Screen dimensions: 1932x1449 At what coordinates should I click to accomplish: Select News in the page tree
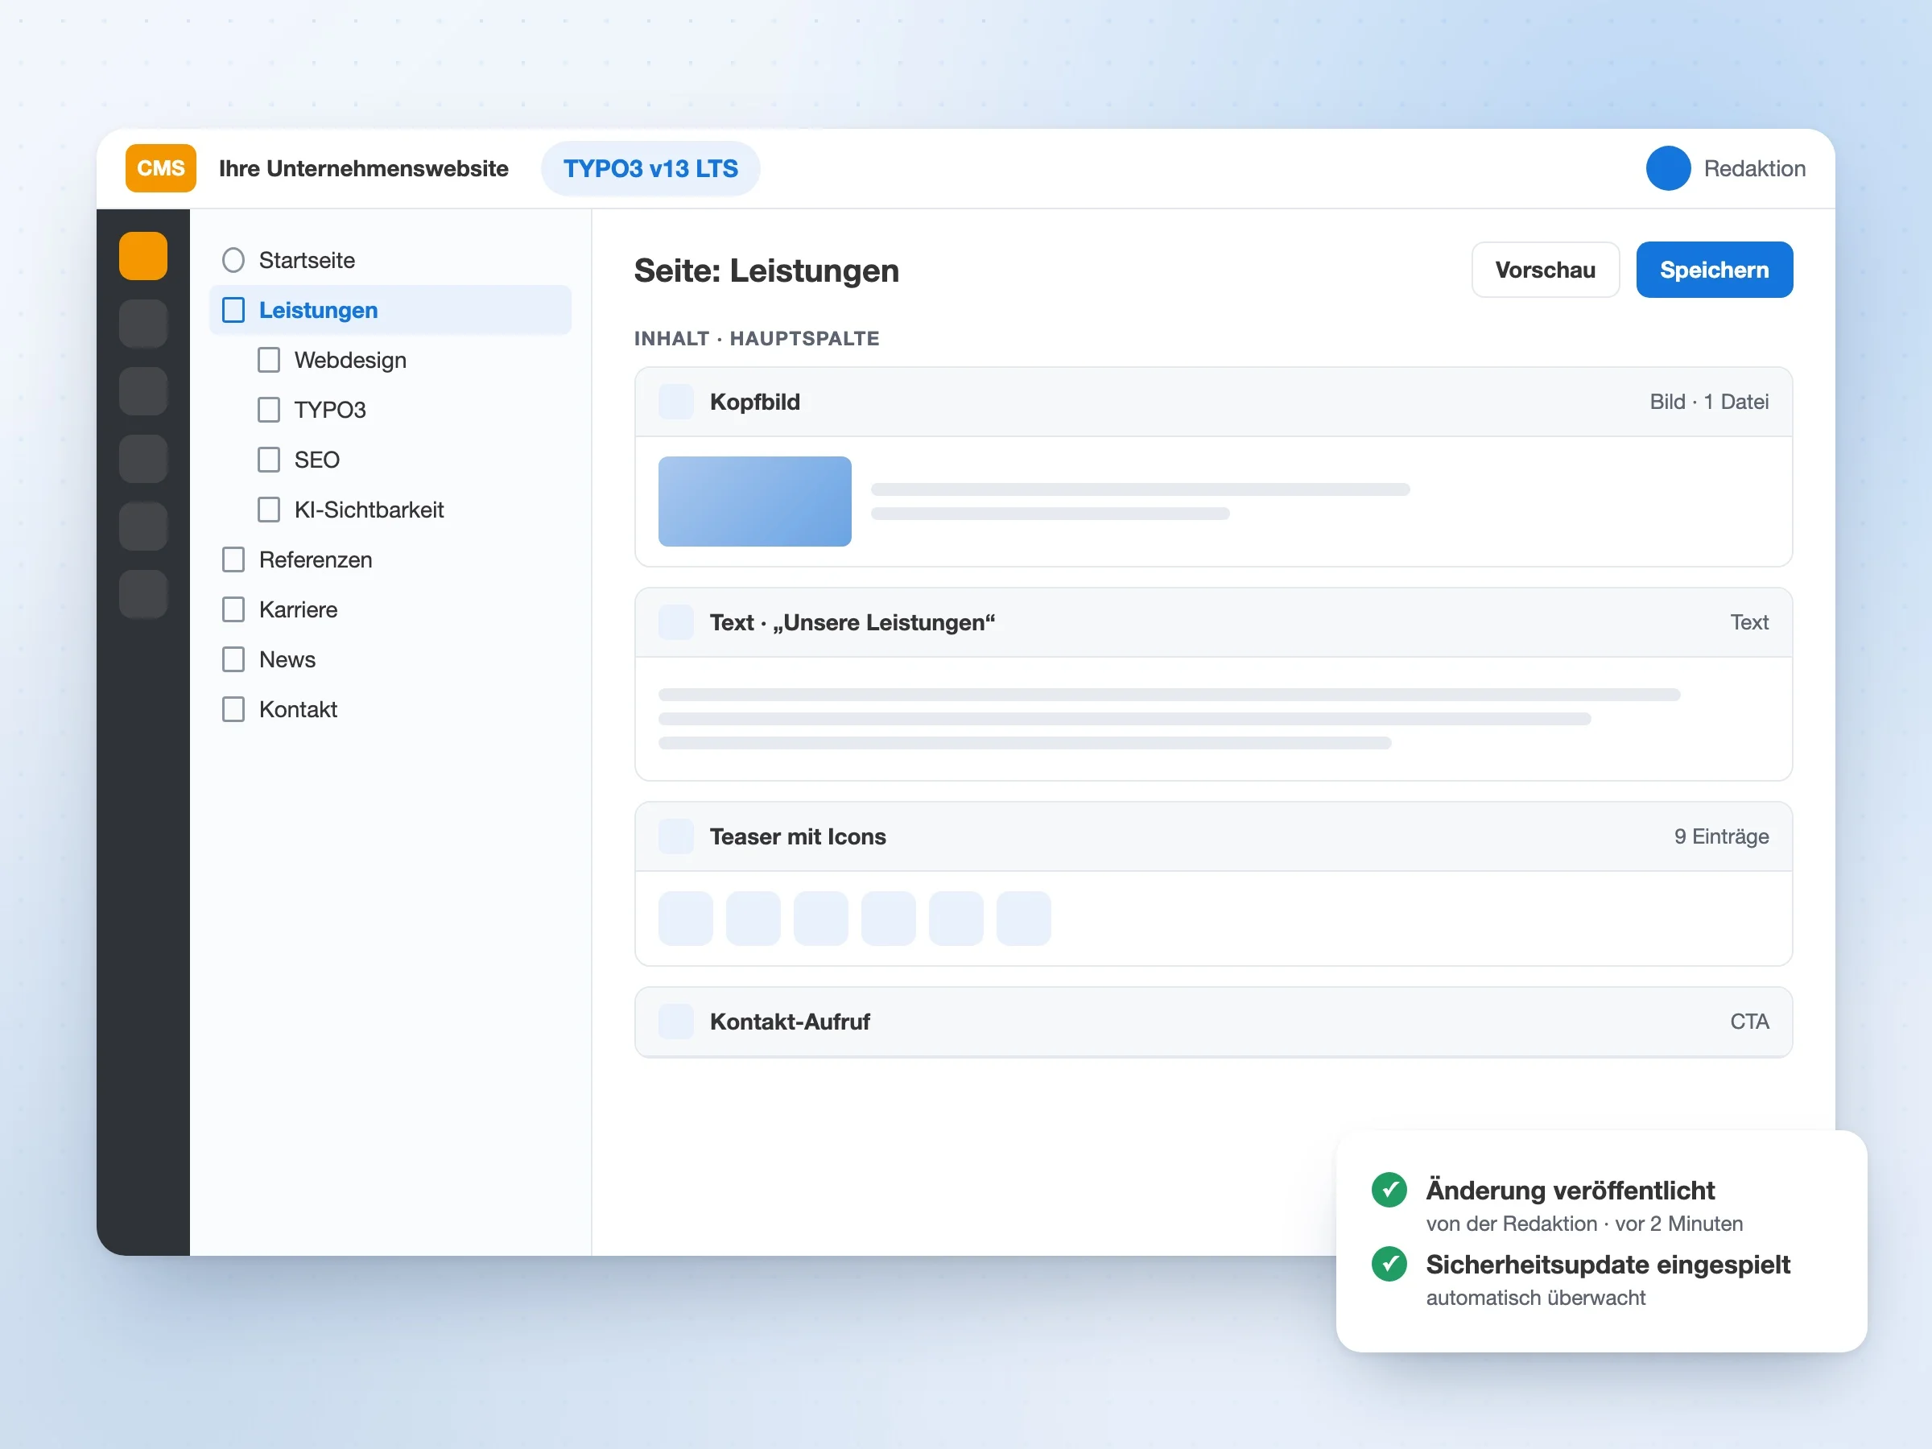pyautogui.click(x=287, y=659)
